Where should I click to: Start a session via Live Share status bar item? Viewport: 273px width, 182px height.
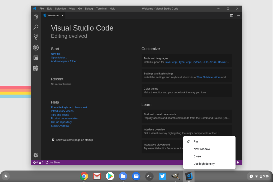tap(53, 162)
